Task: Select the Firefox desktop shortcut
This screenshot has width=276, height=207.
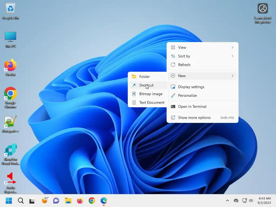Action: point(11,68)
